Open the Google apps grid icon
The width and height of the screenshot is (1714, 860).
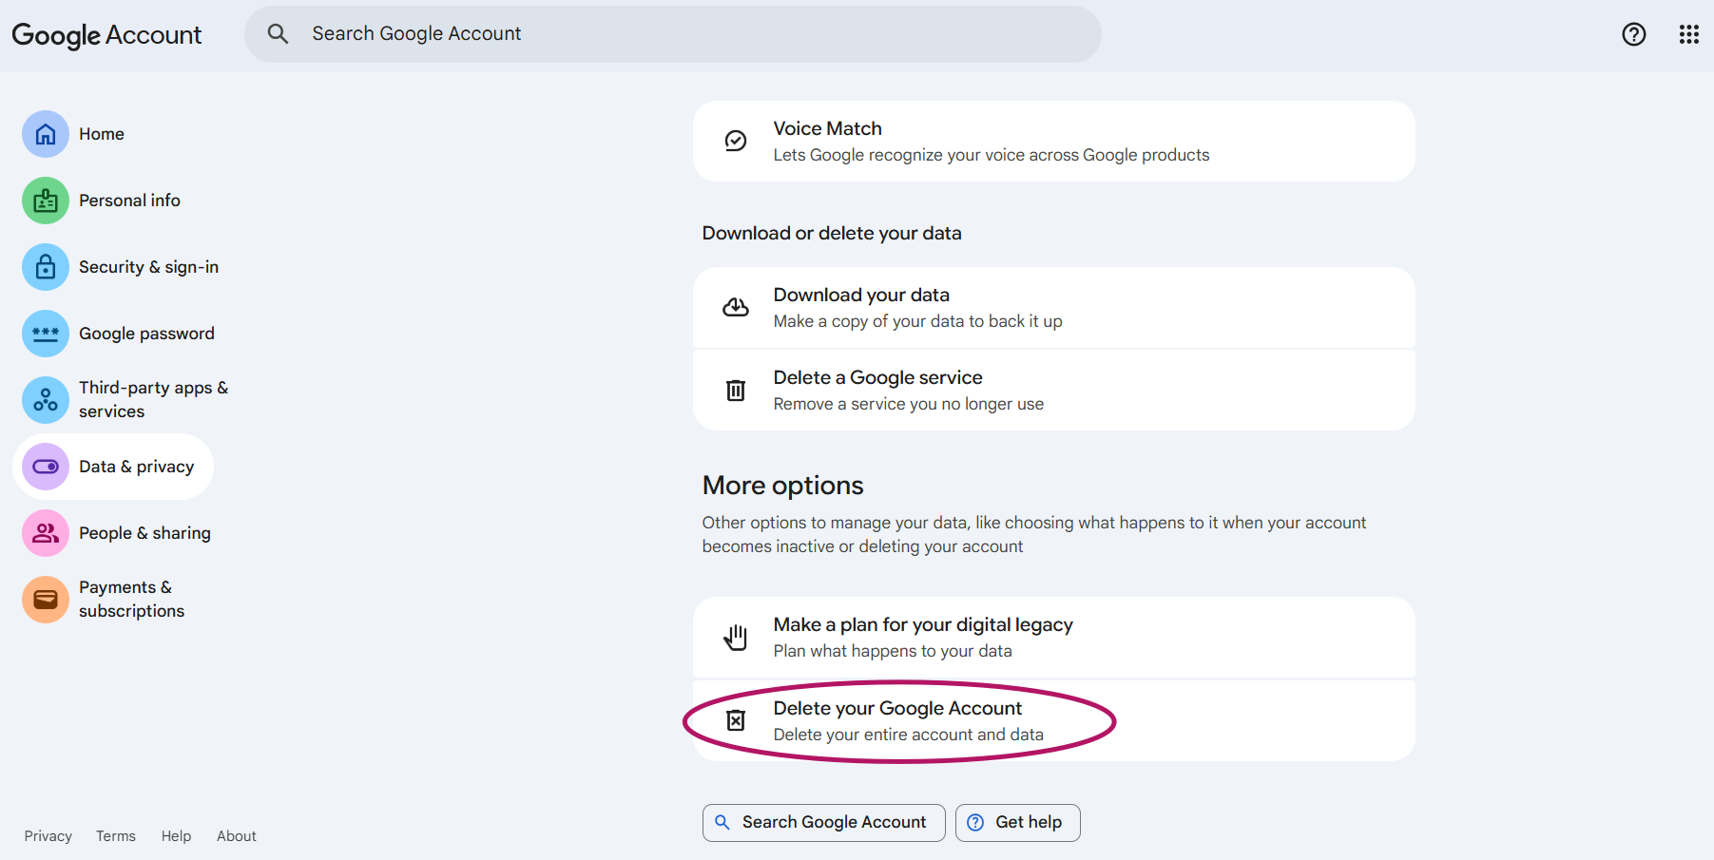(1689, 34)
